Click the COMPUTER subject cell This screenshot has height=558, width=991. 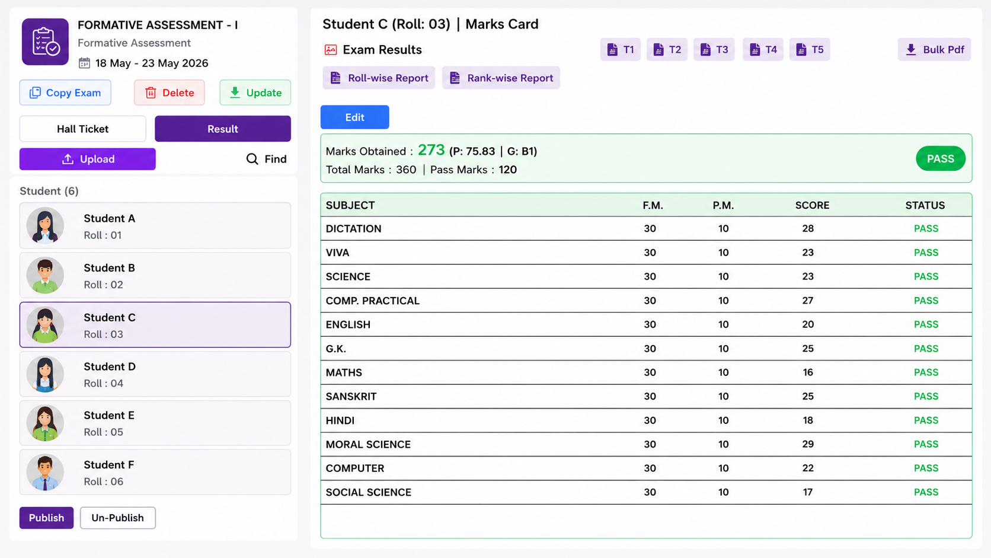[x=355, y=468]
